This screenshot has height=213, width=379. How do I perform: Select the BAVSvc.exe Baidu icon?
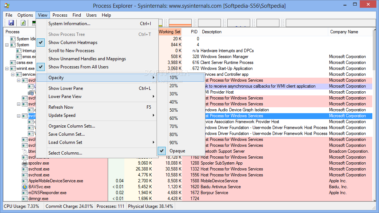(25, 187)
